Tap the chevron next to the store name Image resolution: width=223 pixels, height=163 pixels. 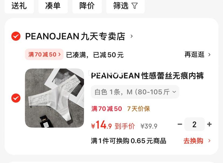(x=131, y=36)
